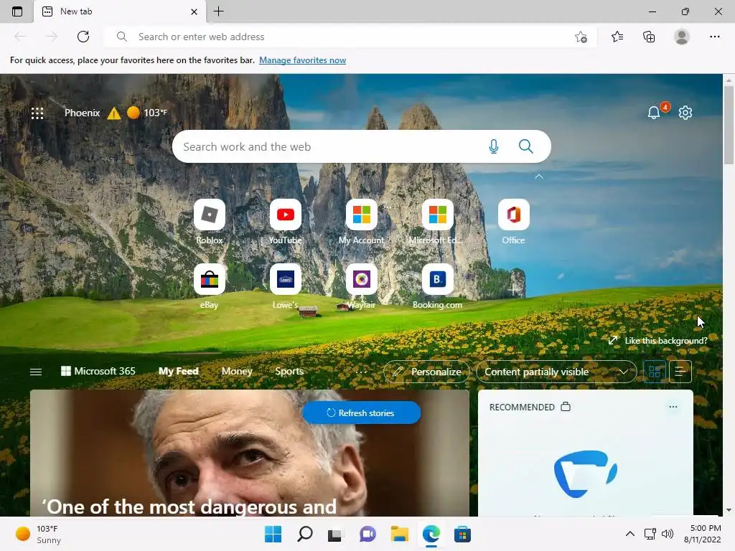Select the Money feed tab
The height and width of the screenshot is (551, 735).
click(237, 371)
